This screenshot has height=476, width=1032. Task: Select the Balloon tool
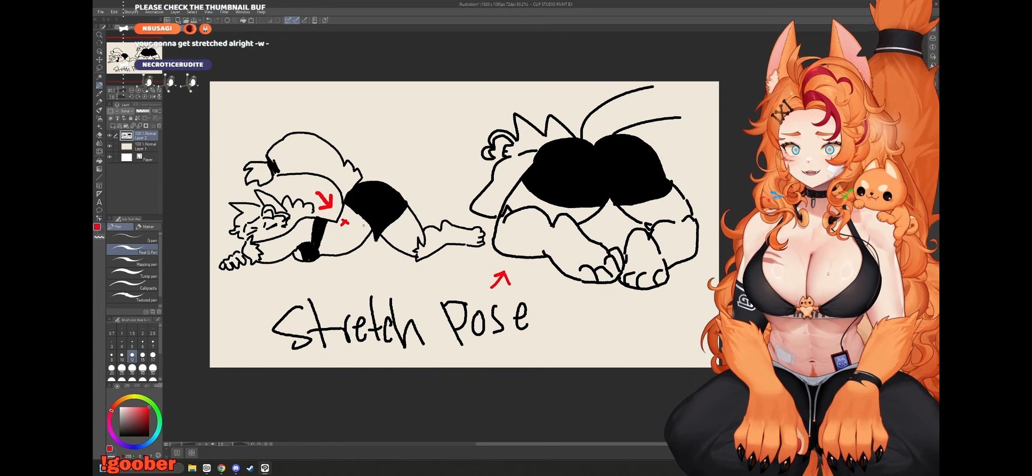(99, 211)
